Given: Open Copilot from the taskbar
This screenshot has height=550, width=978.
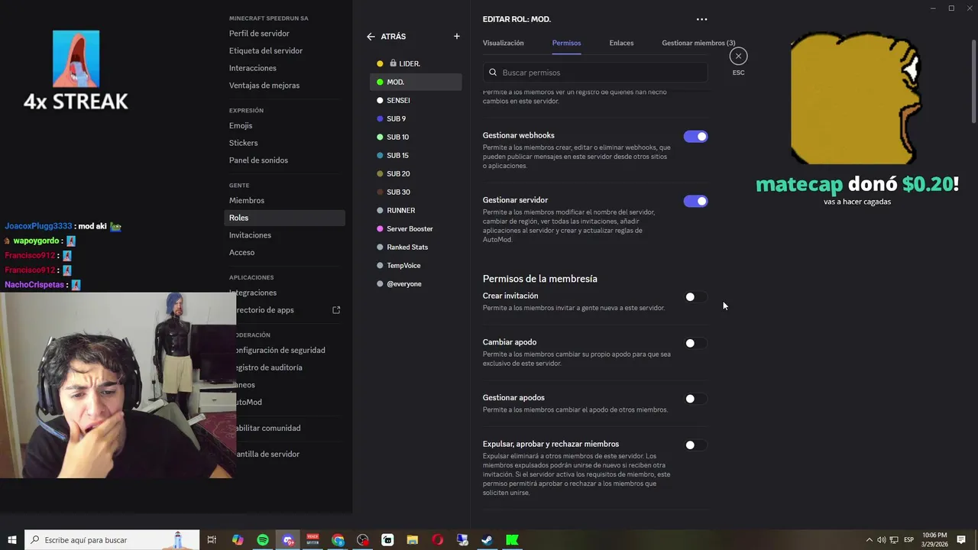Looking at the screenshot, I should click(238, 540).
